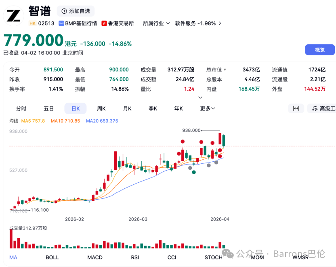Click the Zhipu Z logo icon
The image size is (336, 267).
click(13, 16)
